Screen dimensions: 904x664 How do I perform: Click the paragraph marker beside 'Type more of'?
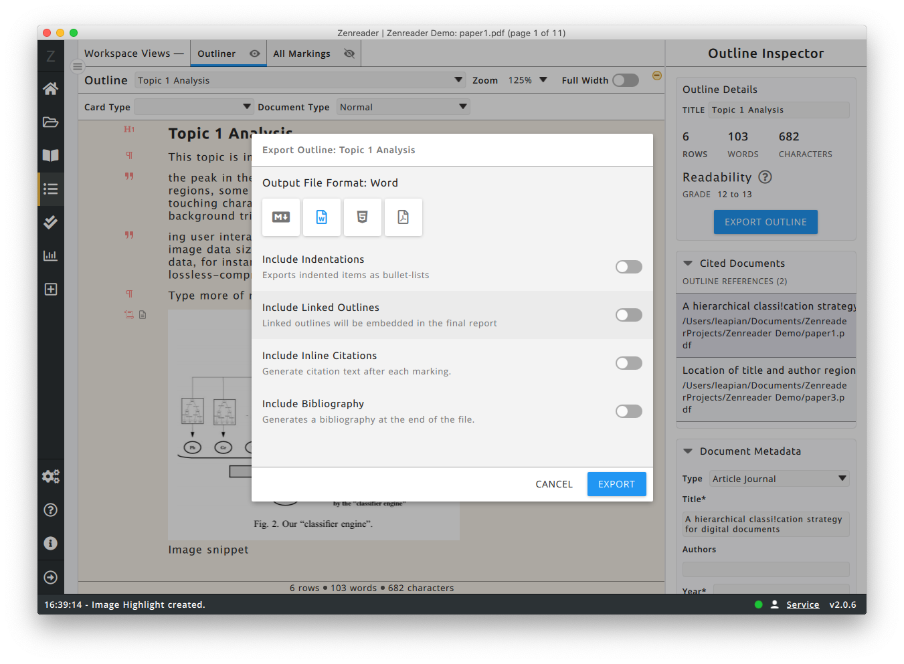point(129,294)
